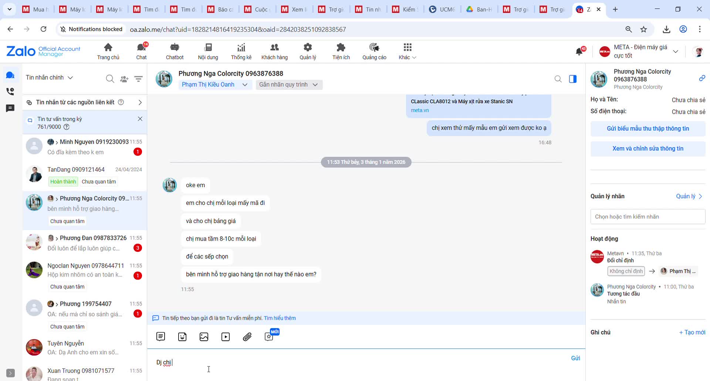This screenshot has width=710, height=381.
Task: Toggle the right info panel
Action: [x=573, y=79]
